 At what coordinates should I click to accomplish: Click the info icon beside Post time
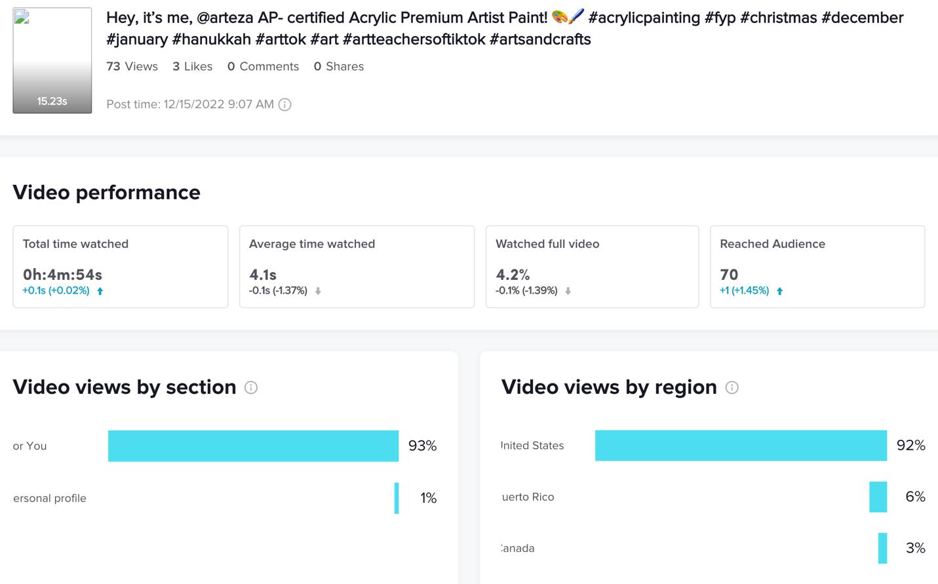(284, 104)
